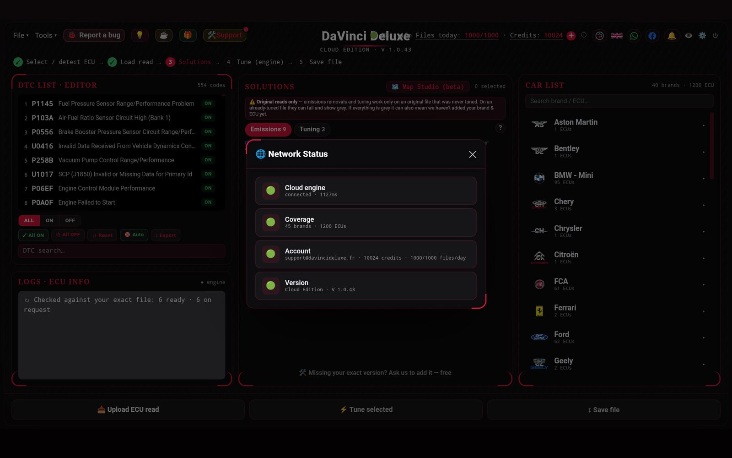
Task: Click the Aston Martin logo icon
Action: [x=539, y=125]
